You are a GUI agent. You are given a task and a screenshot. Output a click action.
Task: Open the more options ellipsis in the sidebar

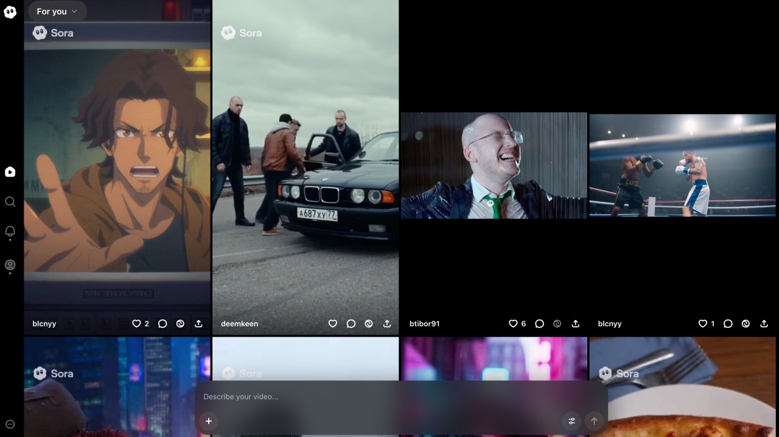[10, 424]
